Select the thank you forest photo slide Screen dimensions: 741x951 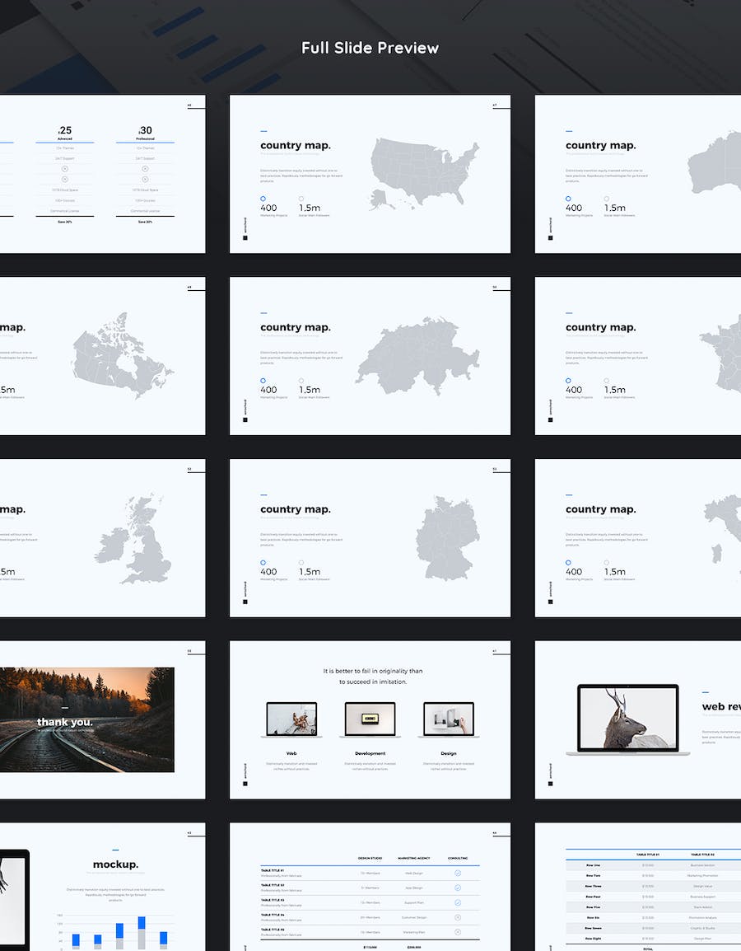tap(102, 720)
